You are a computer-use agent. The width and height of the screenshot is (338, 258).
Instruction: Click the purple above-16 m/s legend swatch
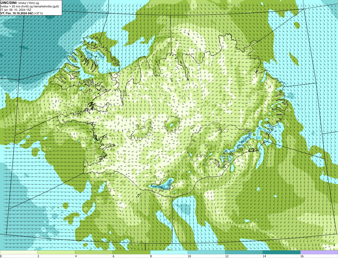tap(319, 252)
